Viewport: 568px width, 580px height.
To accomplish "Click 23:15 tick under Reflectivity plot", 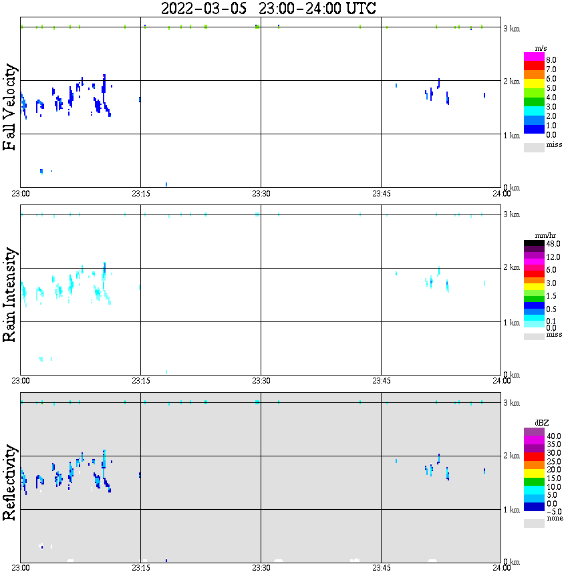I will pos(141,568).
